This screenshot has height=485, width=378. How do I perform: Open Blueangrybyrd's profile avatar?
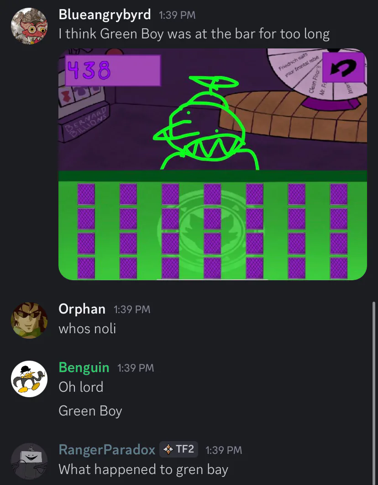click(x=29, y=26)
